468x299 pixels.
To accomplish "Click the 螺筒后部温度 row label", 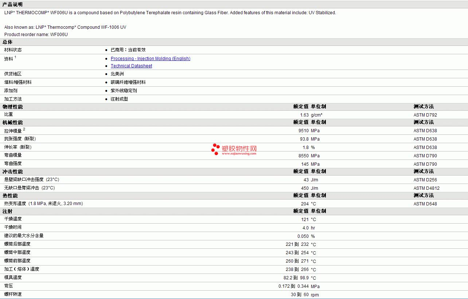I will tap(17, 244).
